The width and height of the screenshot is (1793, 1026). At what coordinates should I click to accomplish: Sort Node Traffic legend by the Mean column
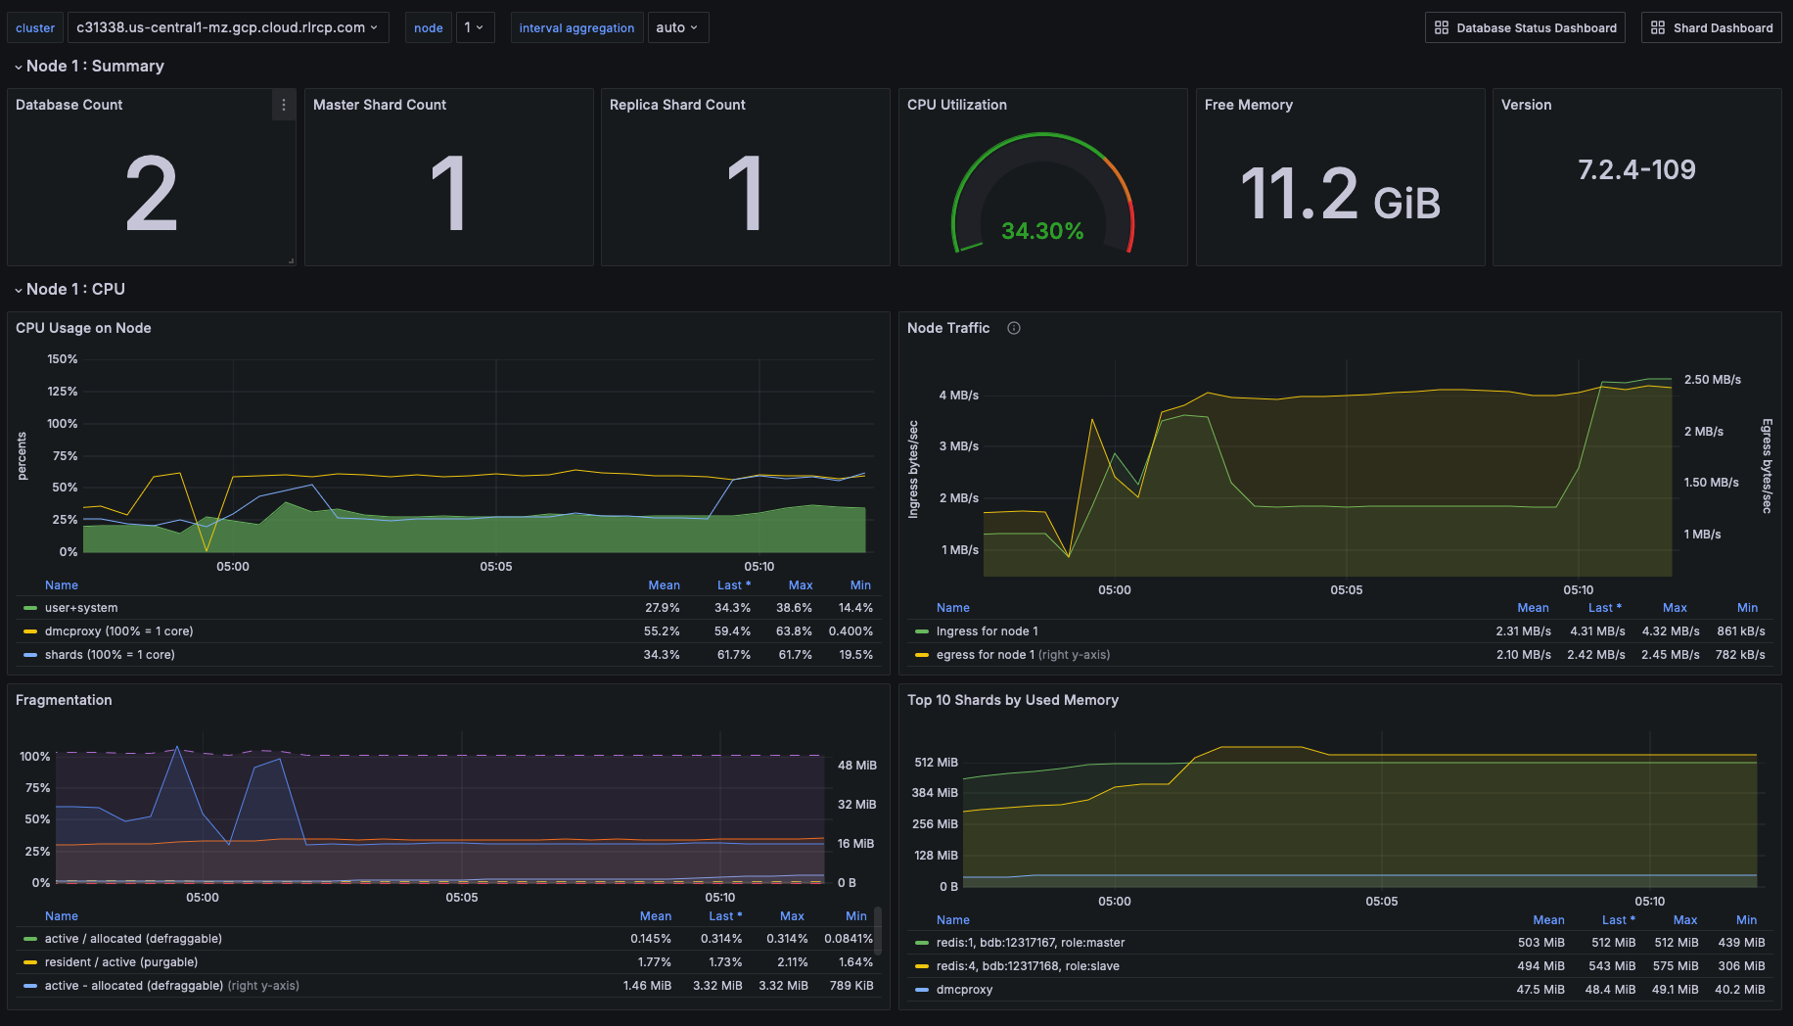tap(1533, 607)
